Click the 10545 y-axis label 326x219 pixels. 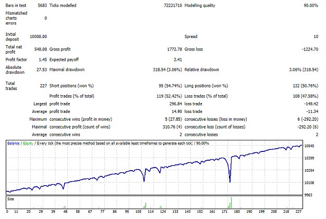pyautogui.click(x=309, y=146)
